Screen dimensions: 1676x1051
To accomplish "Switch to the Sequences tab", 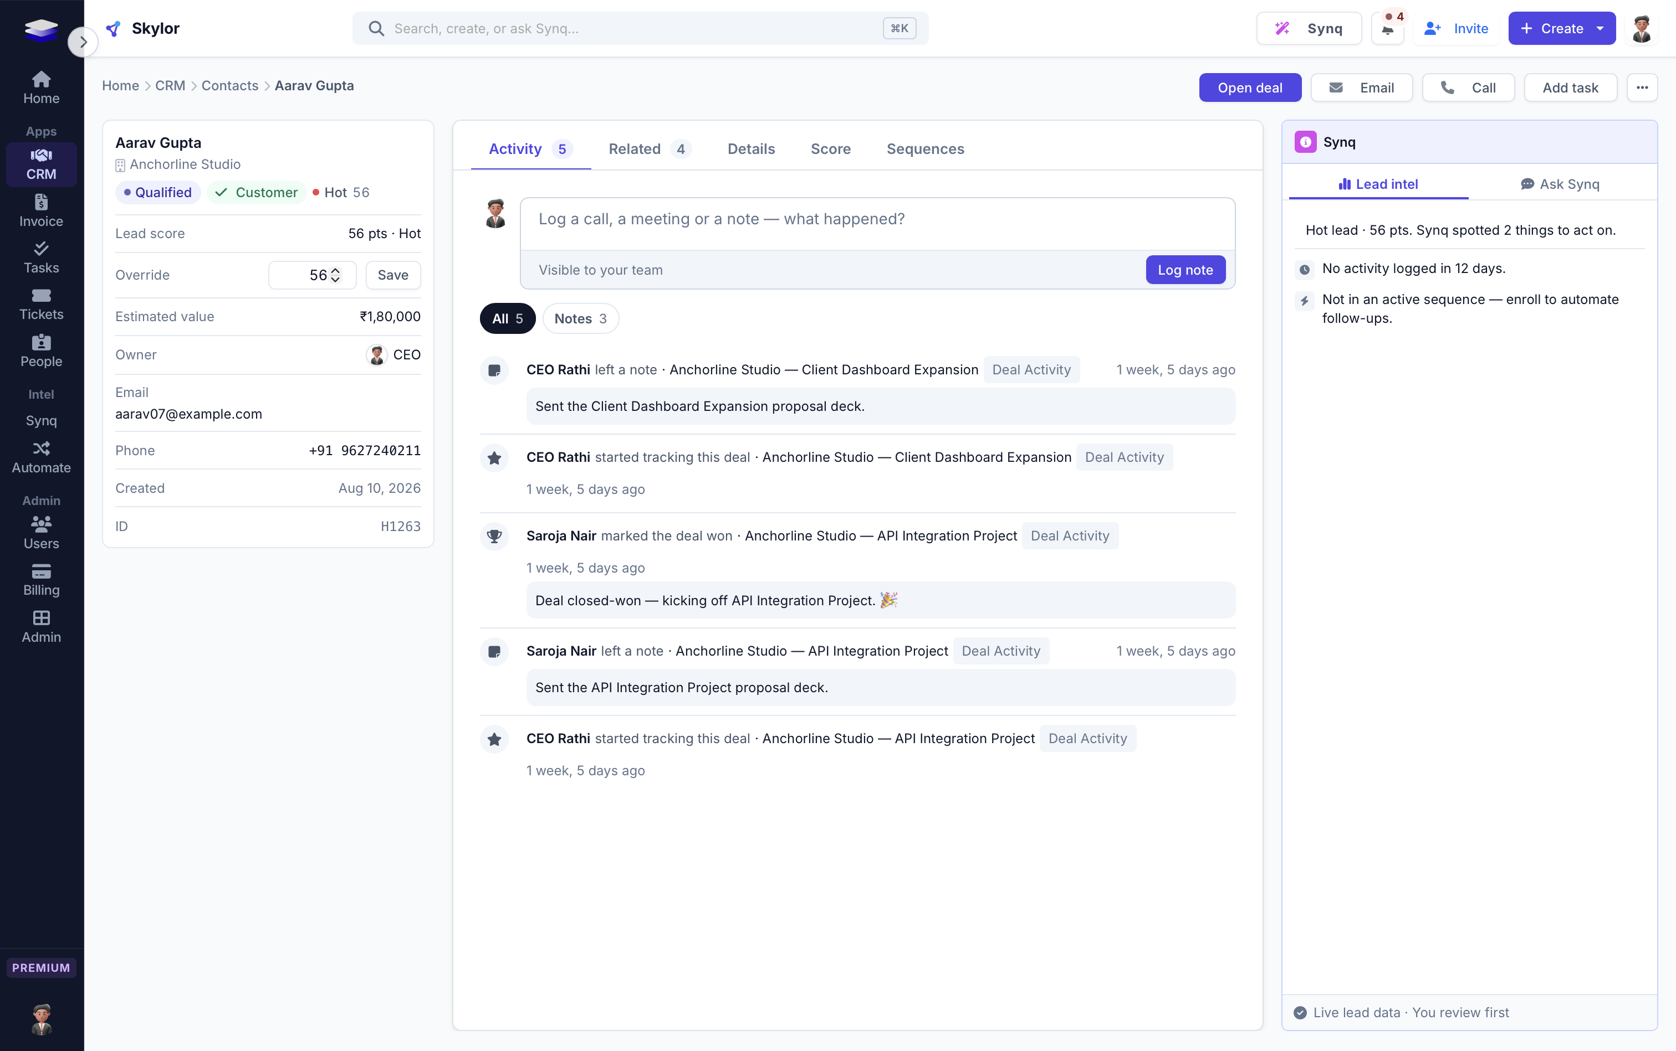I will tap(926, 149).
